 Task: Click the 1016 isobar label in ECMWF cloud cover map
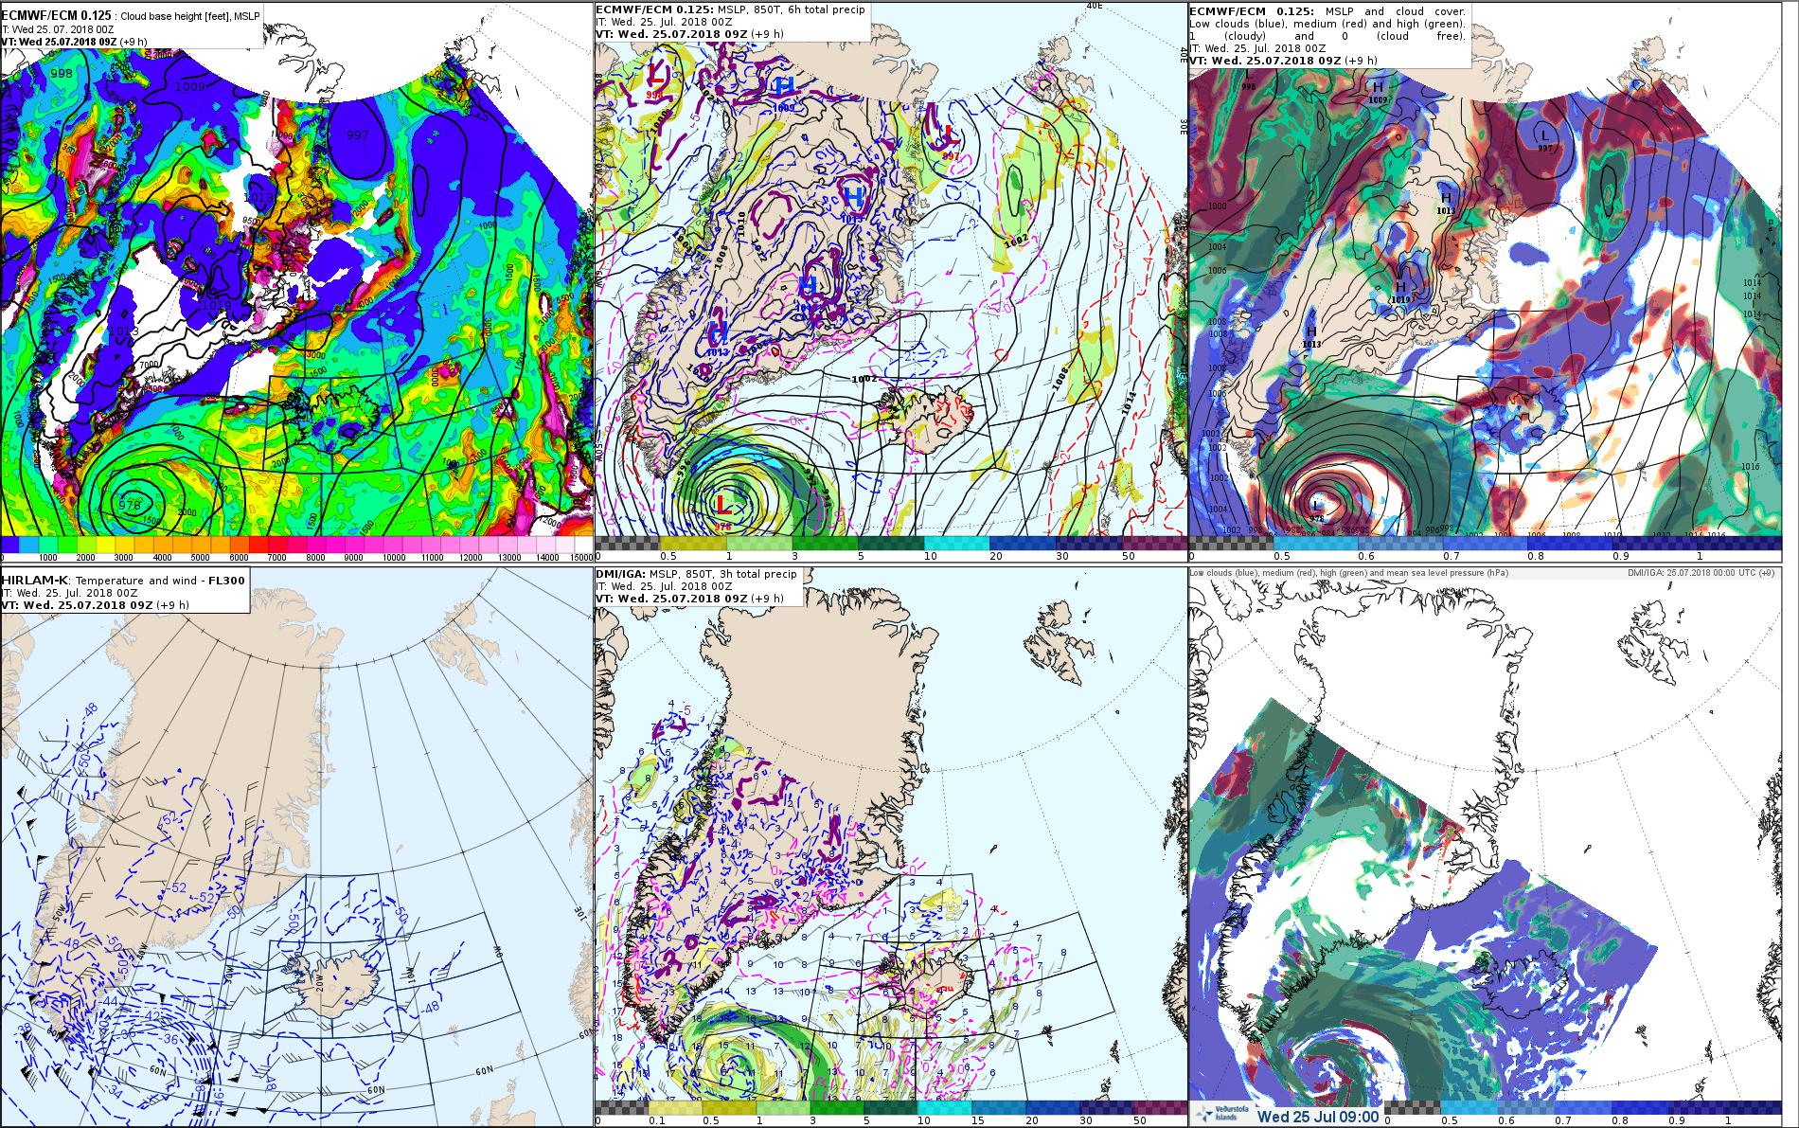[x=1749, y=467]
